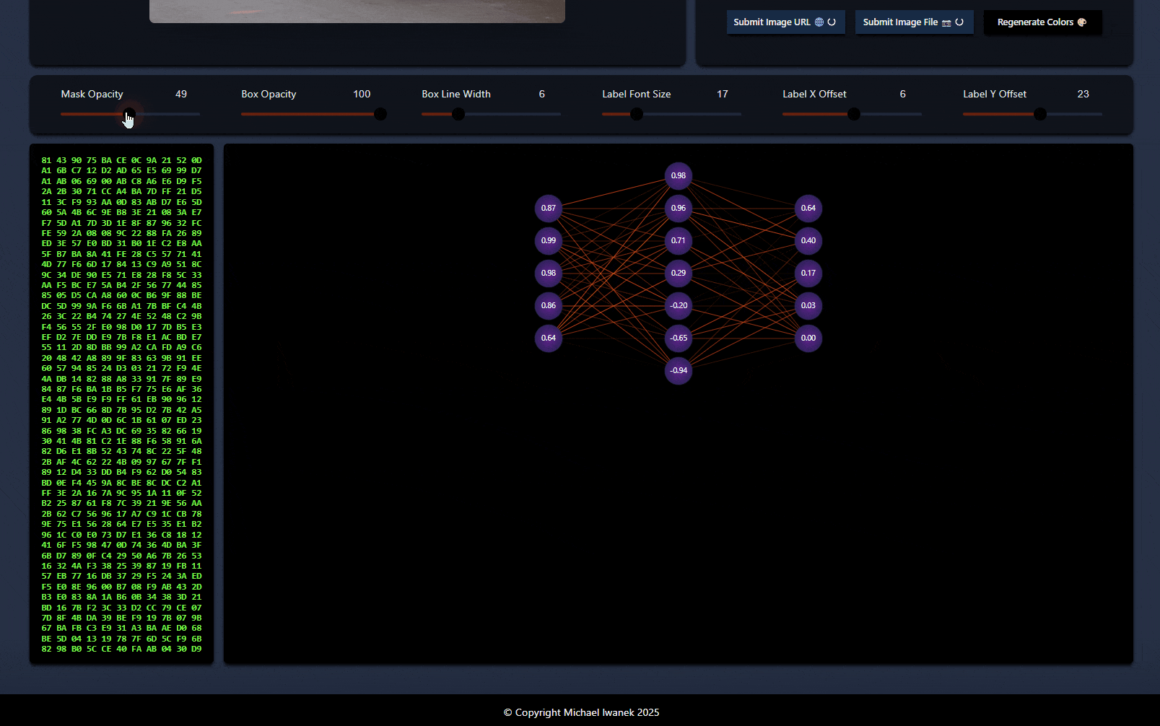
Task: Click the Box Opacity slider handle
Action: pyautogui.click(x=380, y=114)
